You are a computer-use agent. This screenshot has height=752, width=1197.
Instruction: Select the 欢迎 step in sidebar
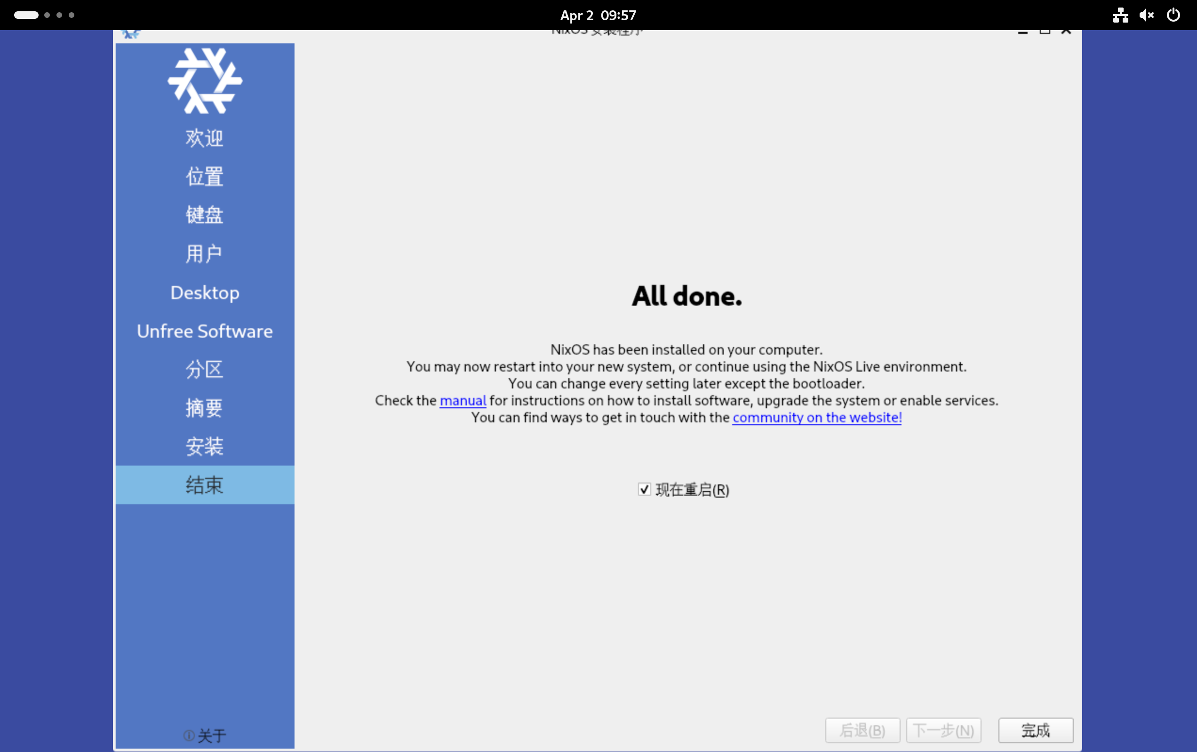click(x=205, y=138)
